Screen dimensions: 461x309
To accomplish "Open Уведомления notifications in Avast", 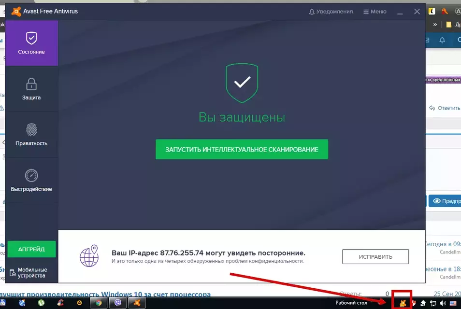I will tap(331, 12).
